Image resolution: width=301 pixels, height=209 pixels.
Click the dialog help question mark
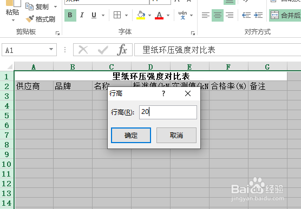point(163,93)
